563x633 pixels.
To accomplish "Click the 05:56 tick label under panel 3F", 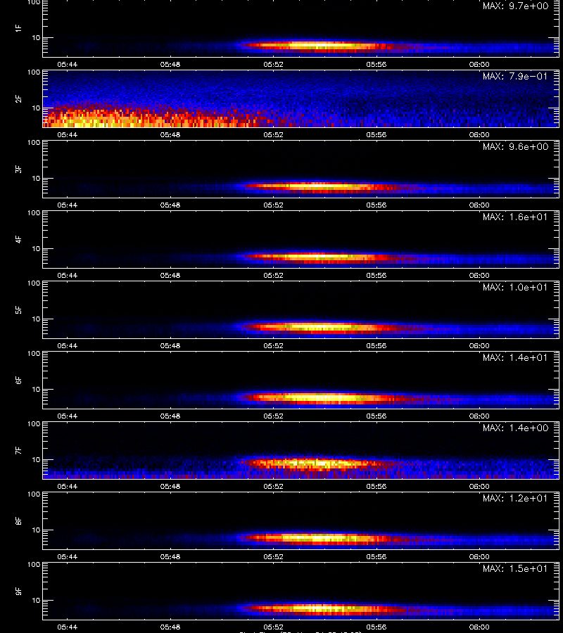I will pos(377,205).
